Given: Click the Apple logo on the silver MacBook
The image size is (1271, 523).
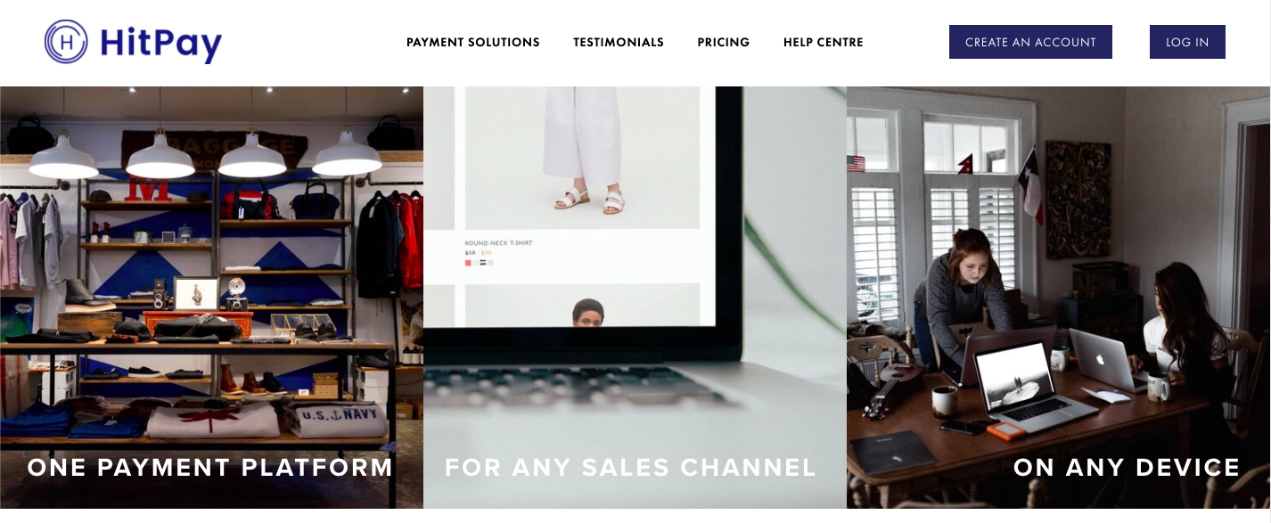Looking at the screenshot, I should coord(1100,357).
